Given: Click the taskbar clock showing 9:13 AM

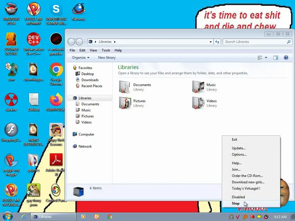Looking at the screenshot, I should point(280,217).
